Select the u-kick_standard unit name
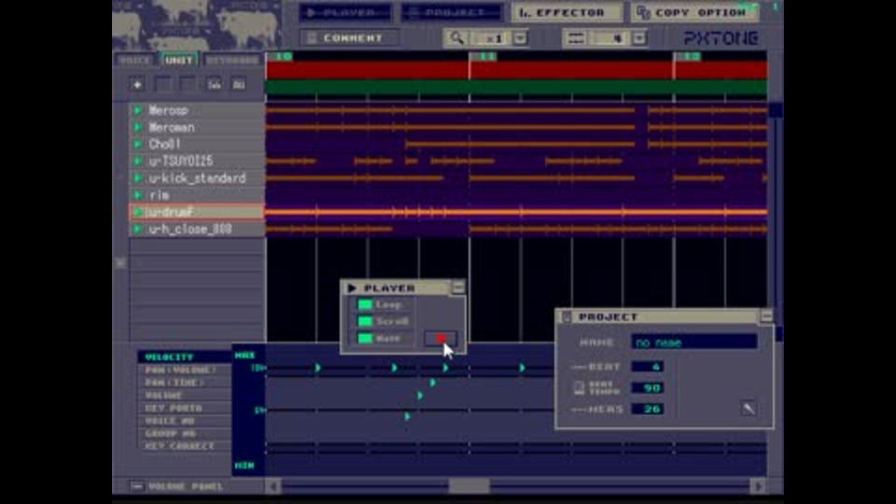Viewport: 896px width, 504px height. [x=198, y=178]
